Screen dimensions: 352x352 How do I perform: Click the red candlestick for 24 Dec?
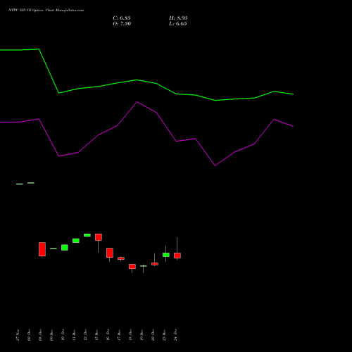(x=177, y=256)
